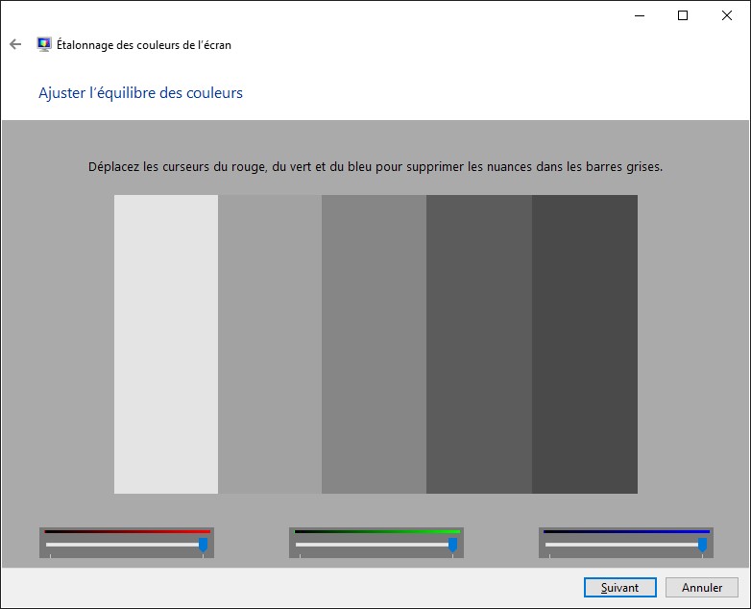Click the back arrow in the title bar
Screen dimensions: 751x609
[x=14, y=44]
